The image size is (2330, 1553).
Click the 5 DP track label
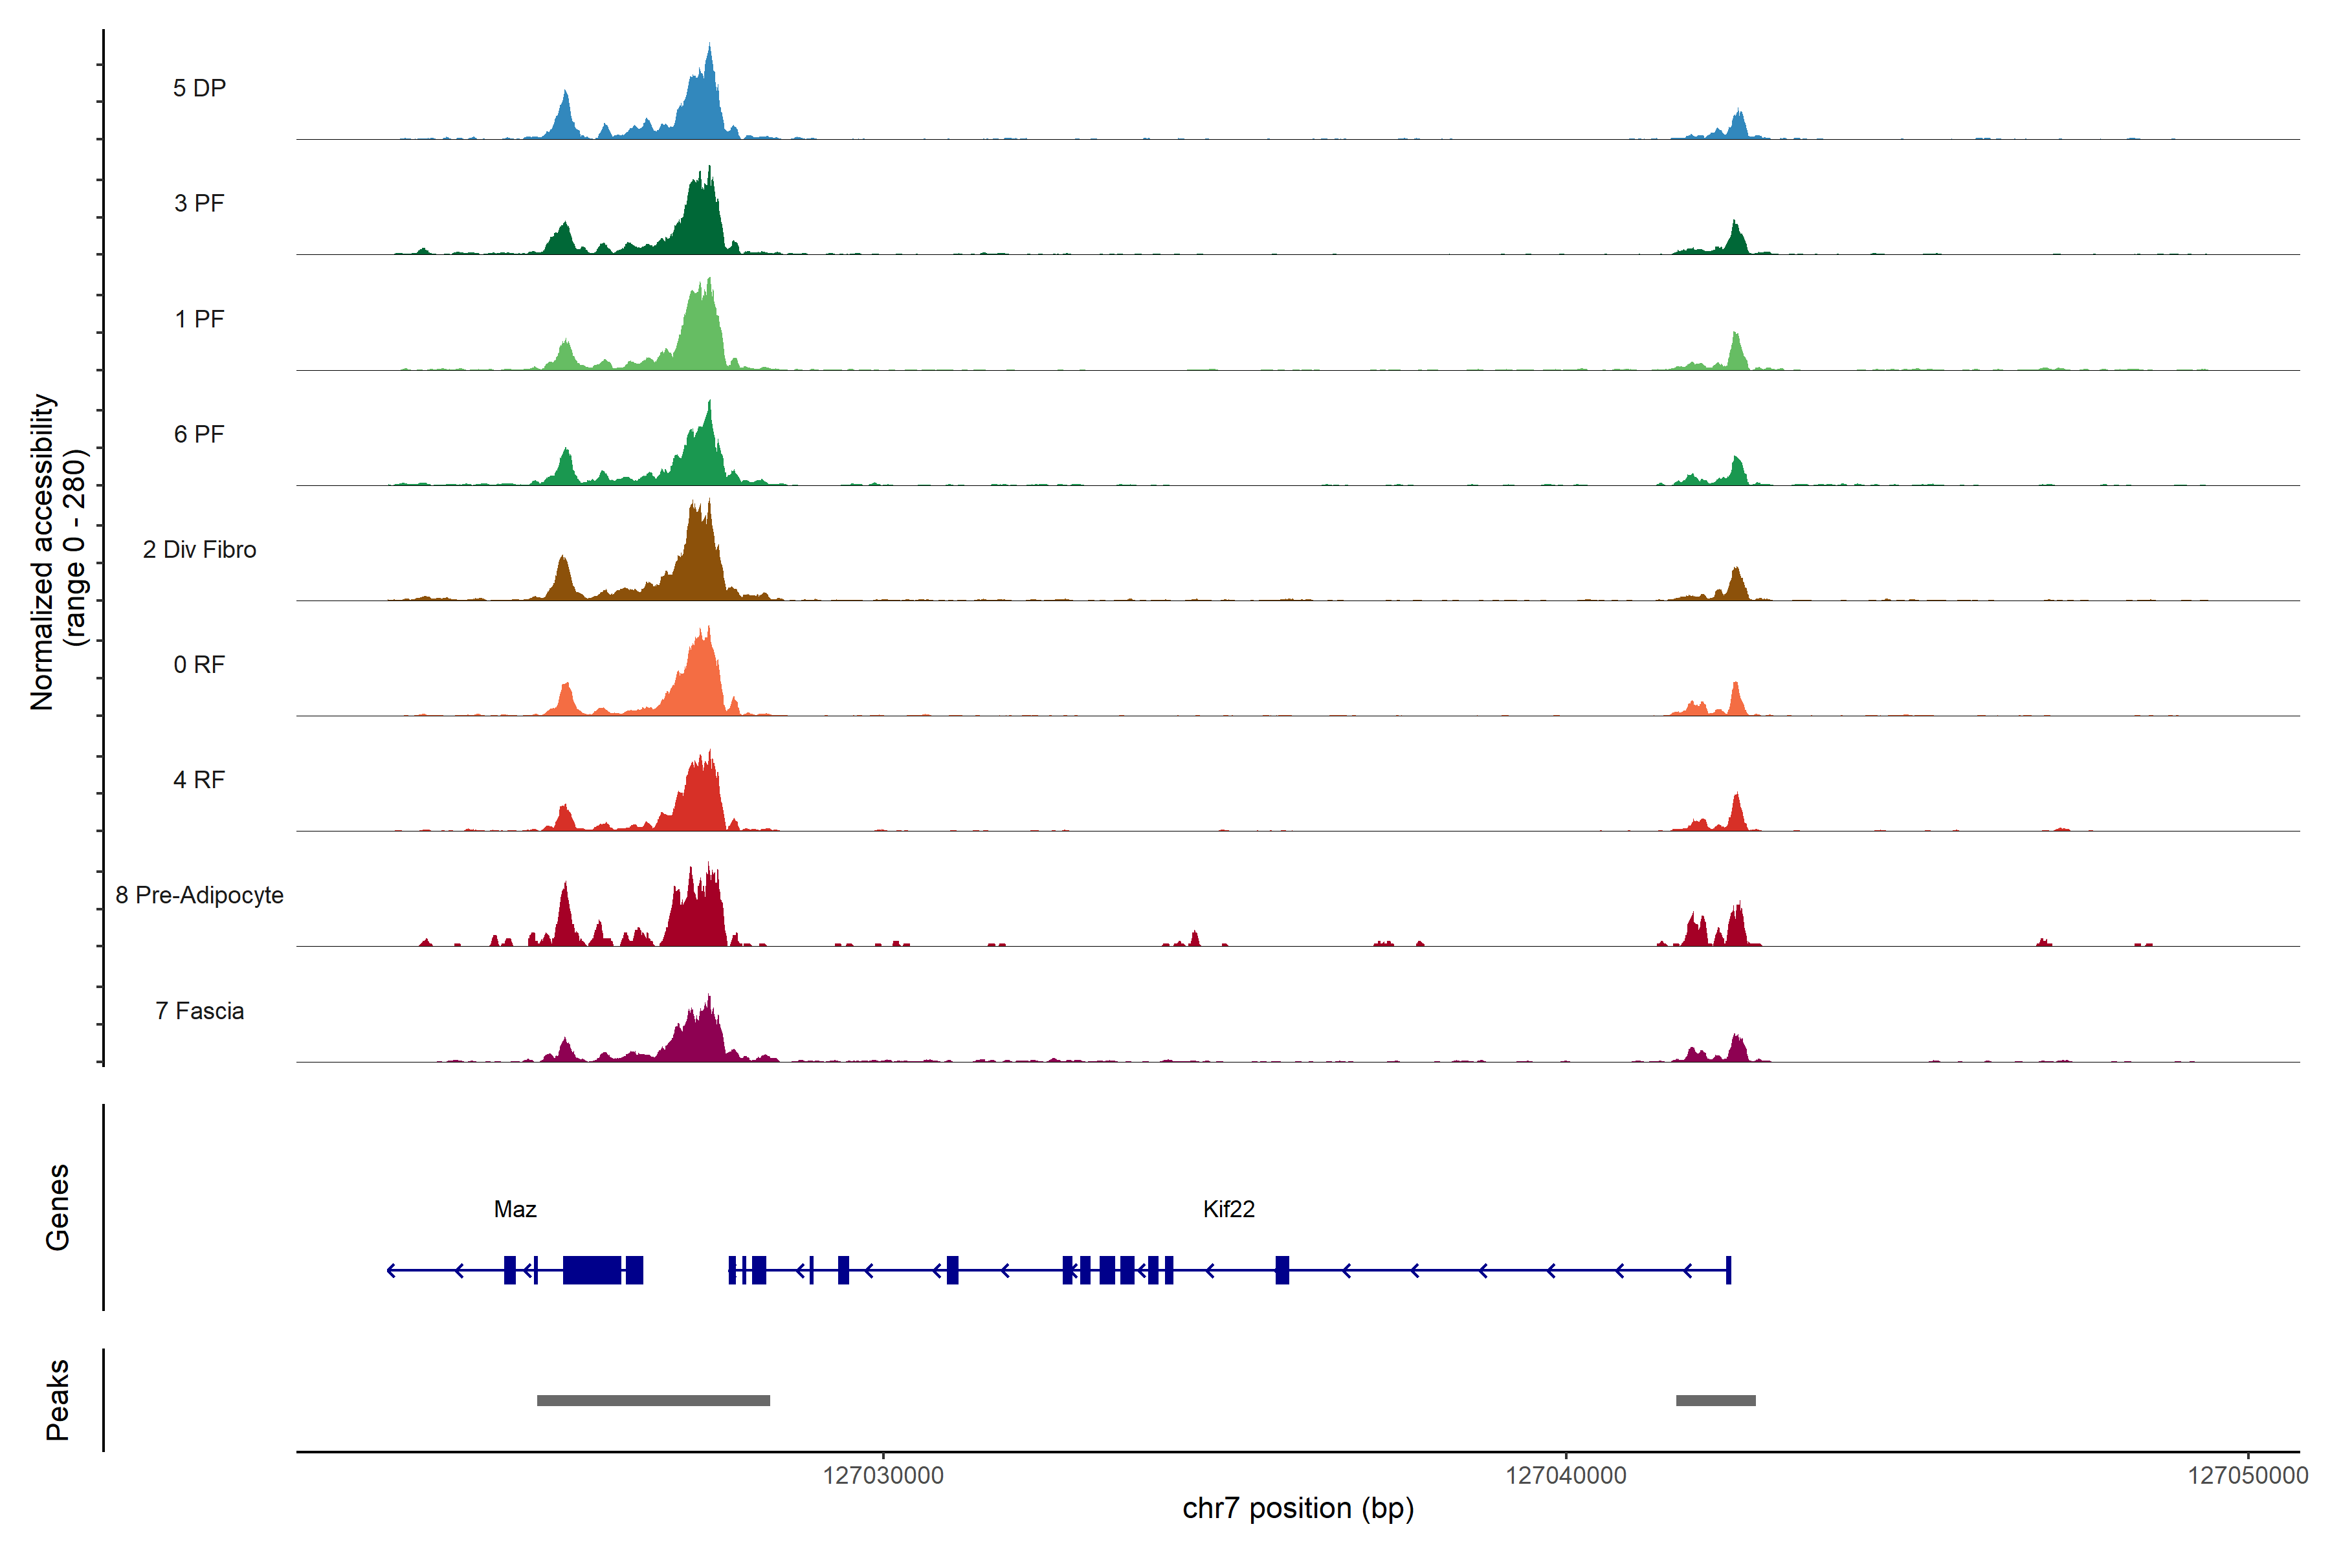click(199, 88)
